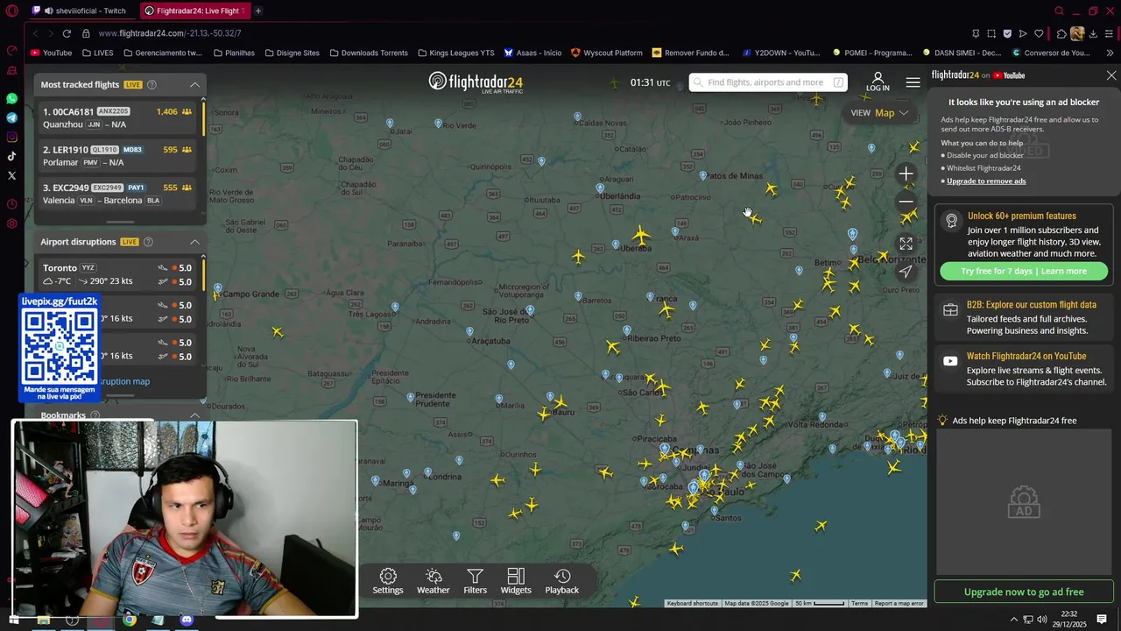Click Upgrade now to go ad free

click(1023, 592)
